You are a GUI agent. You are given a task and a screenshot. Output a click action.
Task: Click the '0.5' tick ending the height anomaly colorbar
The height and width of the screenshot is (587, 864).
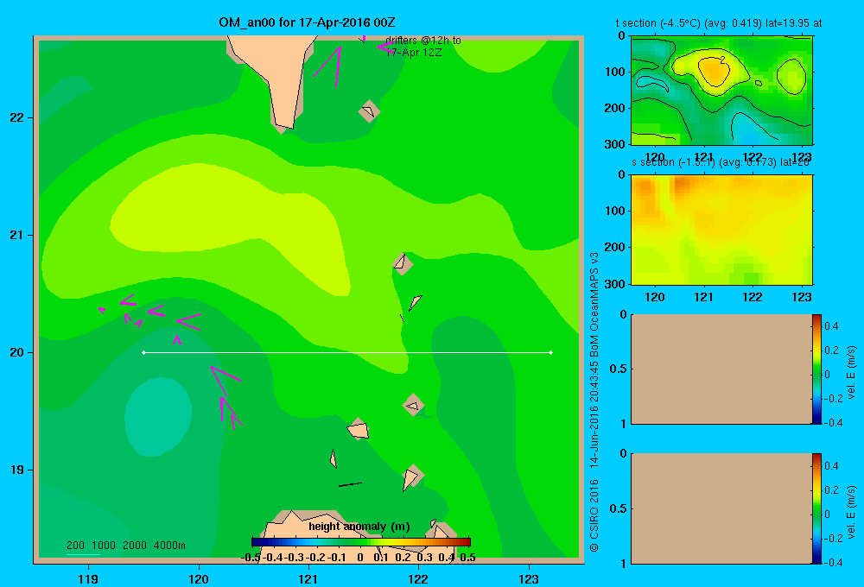pos(467,558)
